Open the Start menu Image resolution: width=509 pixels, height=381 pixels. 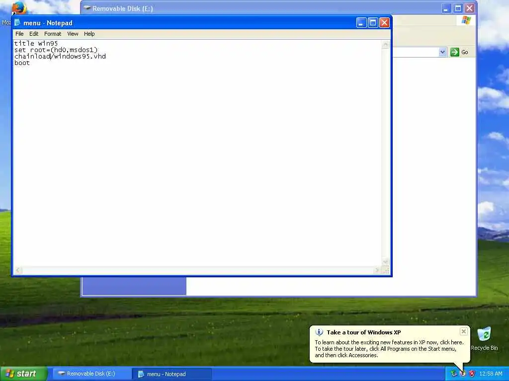click(x=23, y=374)
